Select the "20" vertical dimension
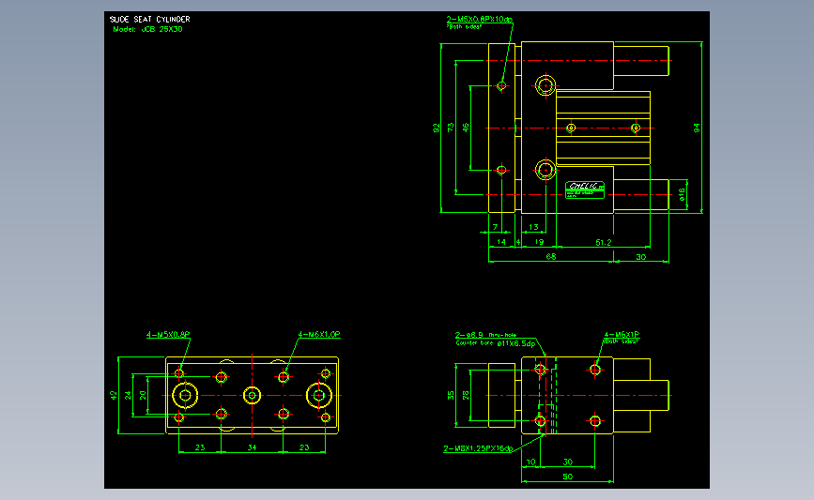Image resolution: width=814 pixels, height=500 pixels. (144, 395)
